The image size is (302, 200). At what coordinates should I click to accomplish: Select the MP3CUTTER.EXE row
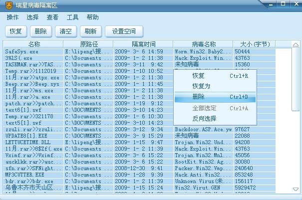pyautogui.click(x=139, y=175)
